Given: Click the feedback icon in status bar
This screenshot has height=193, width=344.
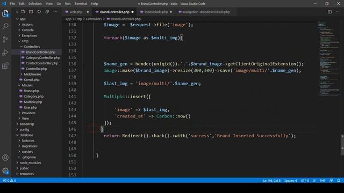Looking at the screenshot, I should [331, 181].
